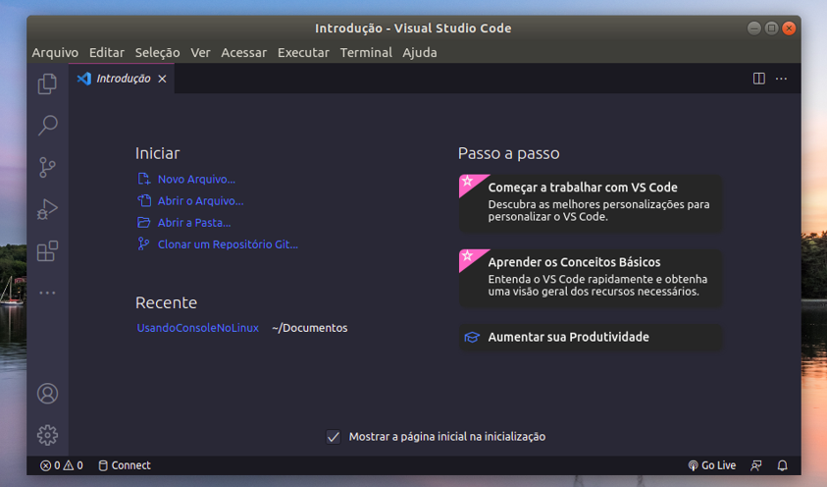Click the star badge on Começar a trabalhar card

(x=468, y=182)
